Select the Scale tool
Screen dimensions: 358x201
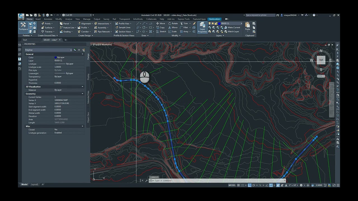pyautogui.click(x=173, y=32)
